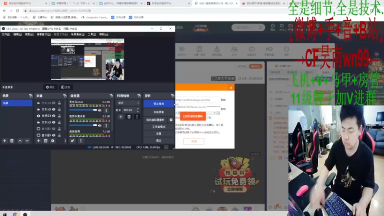
Task: Unlock the last 显示器 source lock
Action: pos(59,135)
